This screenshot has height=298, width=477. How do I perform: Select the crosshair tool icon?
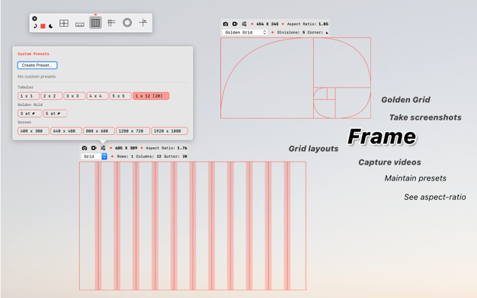143,23
